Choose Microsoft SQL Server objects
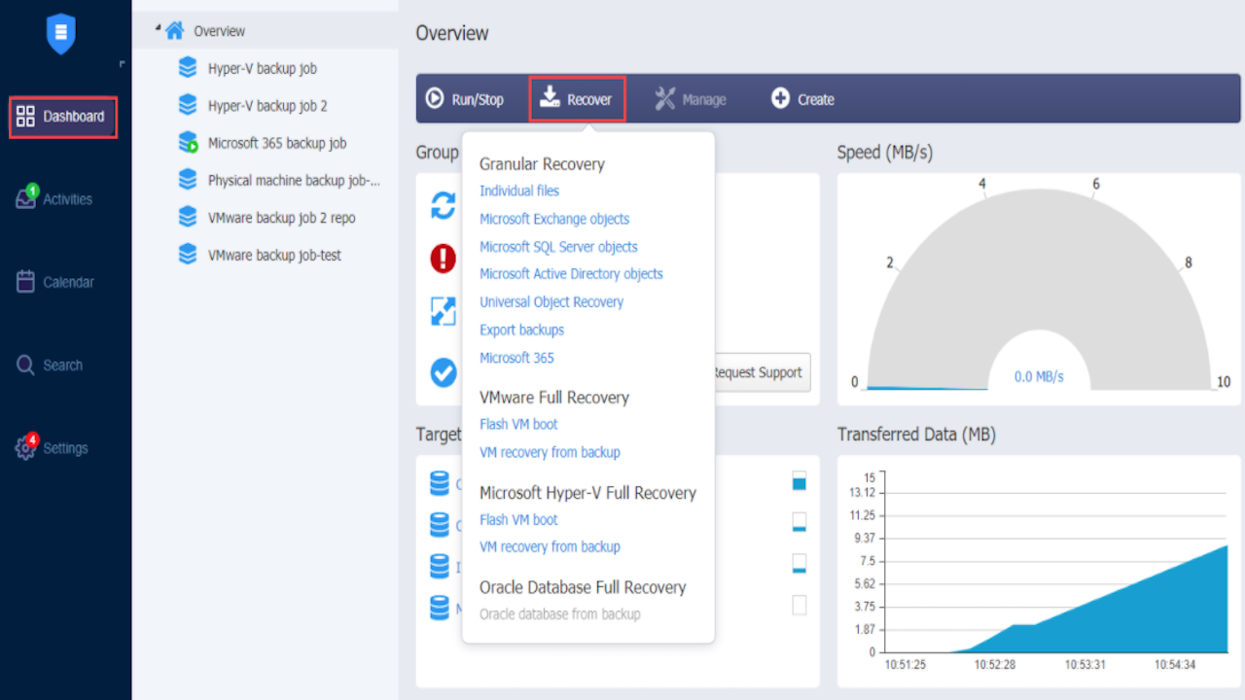 pos(558,247)
